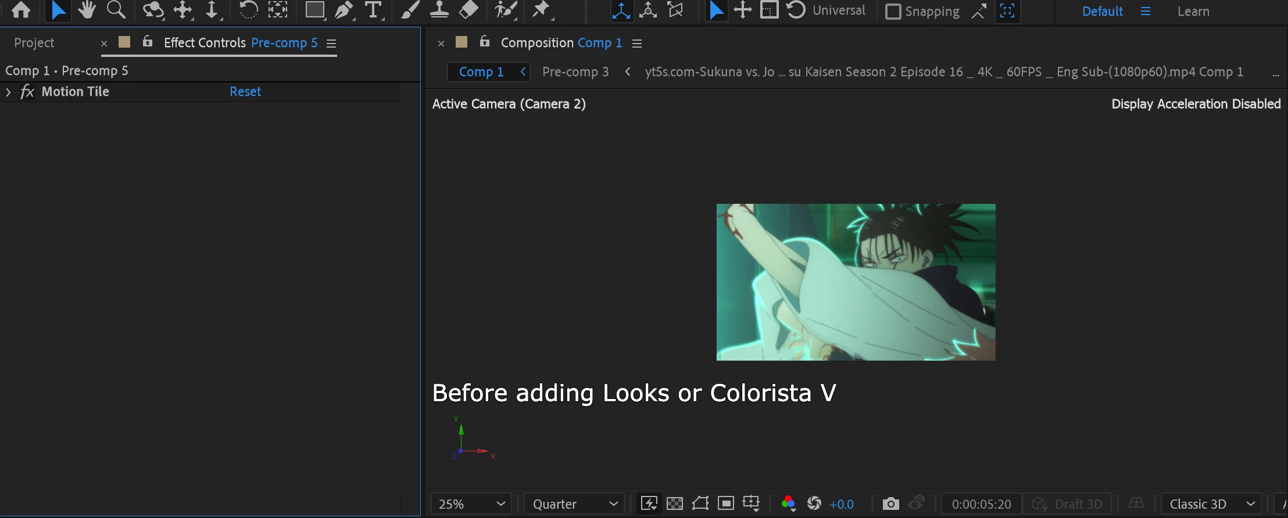This screenshot has height=518, width=1288.
Task: Select the Pen tool
Action: pos(345,10)
